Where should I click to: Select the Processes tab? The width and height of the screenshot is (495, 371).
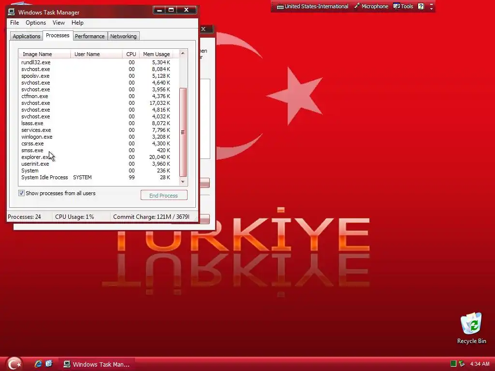(58, 35)
